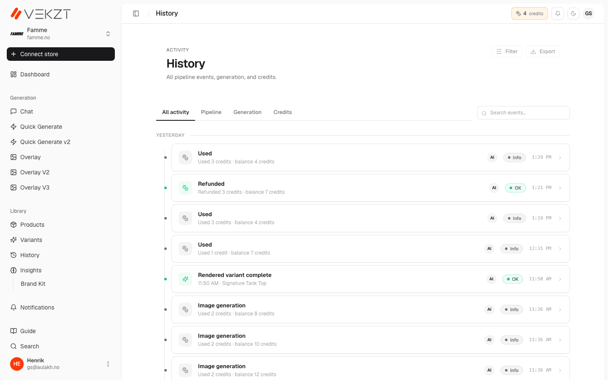Click 'Used 2 credits · balance 10 credits' text
Viewport: 608px width, 380px height.
237,344
